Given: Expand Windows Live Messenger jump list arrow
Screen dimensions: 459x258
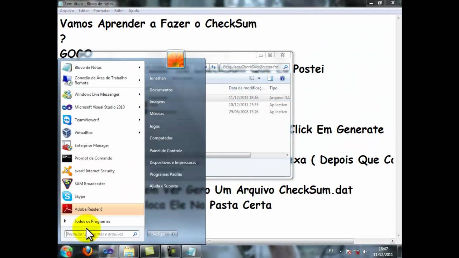Looking at the screenshot, I should pyautogui.click(x=139, y=94).
